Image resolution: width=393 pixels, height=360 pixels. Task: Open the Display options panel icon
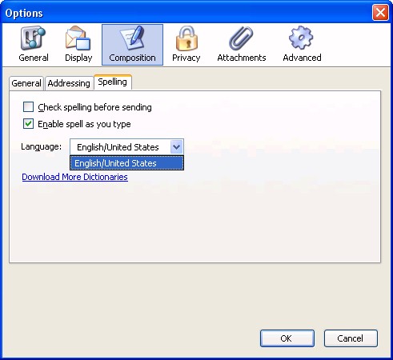(78, 38)
